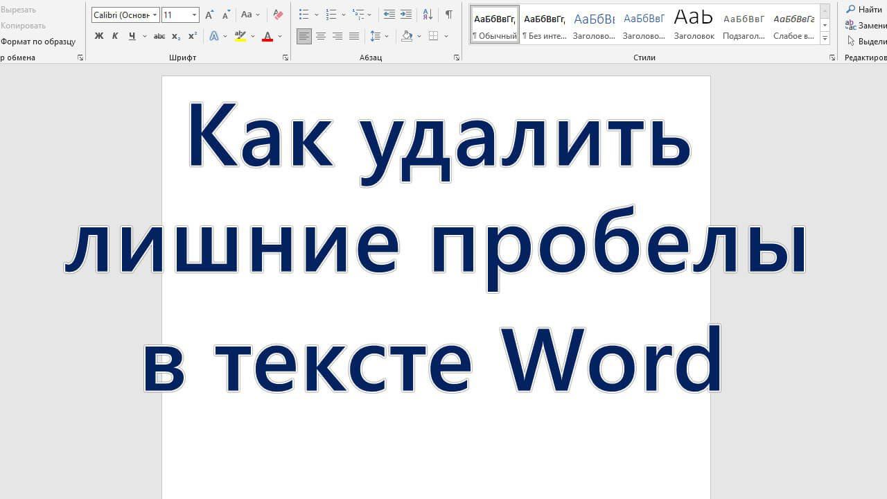Increase the paragraph indent

pos(406,15)
